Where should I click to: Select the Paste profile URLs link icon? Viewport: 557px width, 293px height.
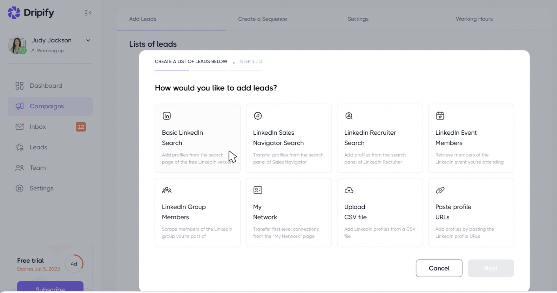click(x=440, y=190)
